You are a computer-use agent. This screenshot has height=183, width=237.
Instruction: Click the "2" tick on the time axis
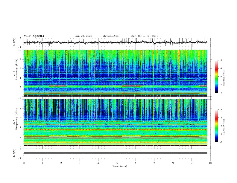tap(61, 163)
